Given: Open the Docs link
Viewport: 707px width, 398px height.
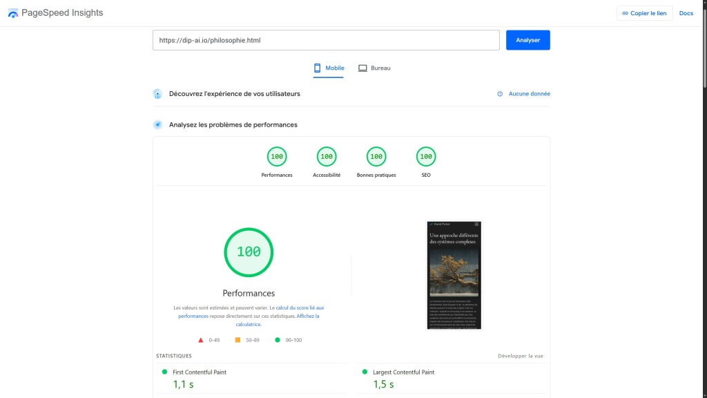Looking at the screenshot, I should (686, 12).
